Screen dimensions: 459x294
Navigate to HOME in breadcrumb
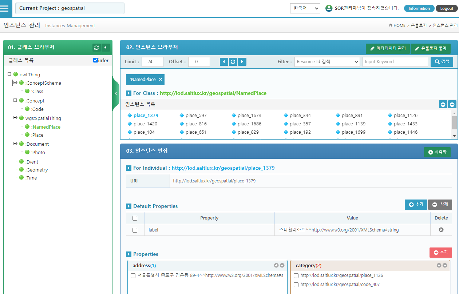click(399, 25)
